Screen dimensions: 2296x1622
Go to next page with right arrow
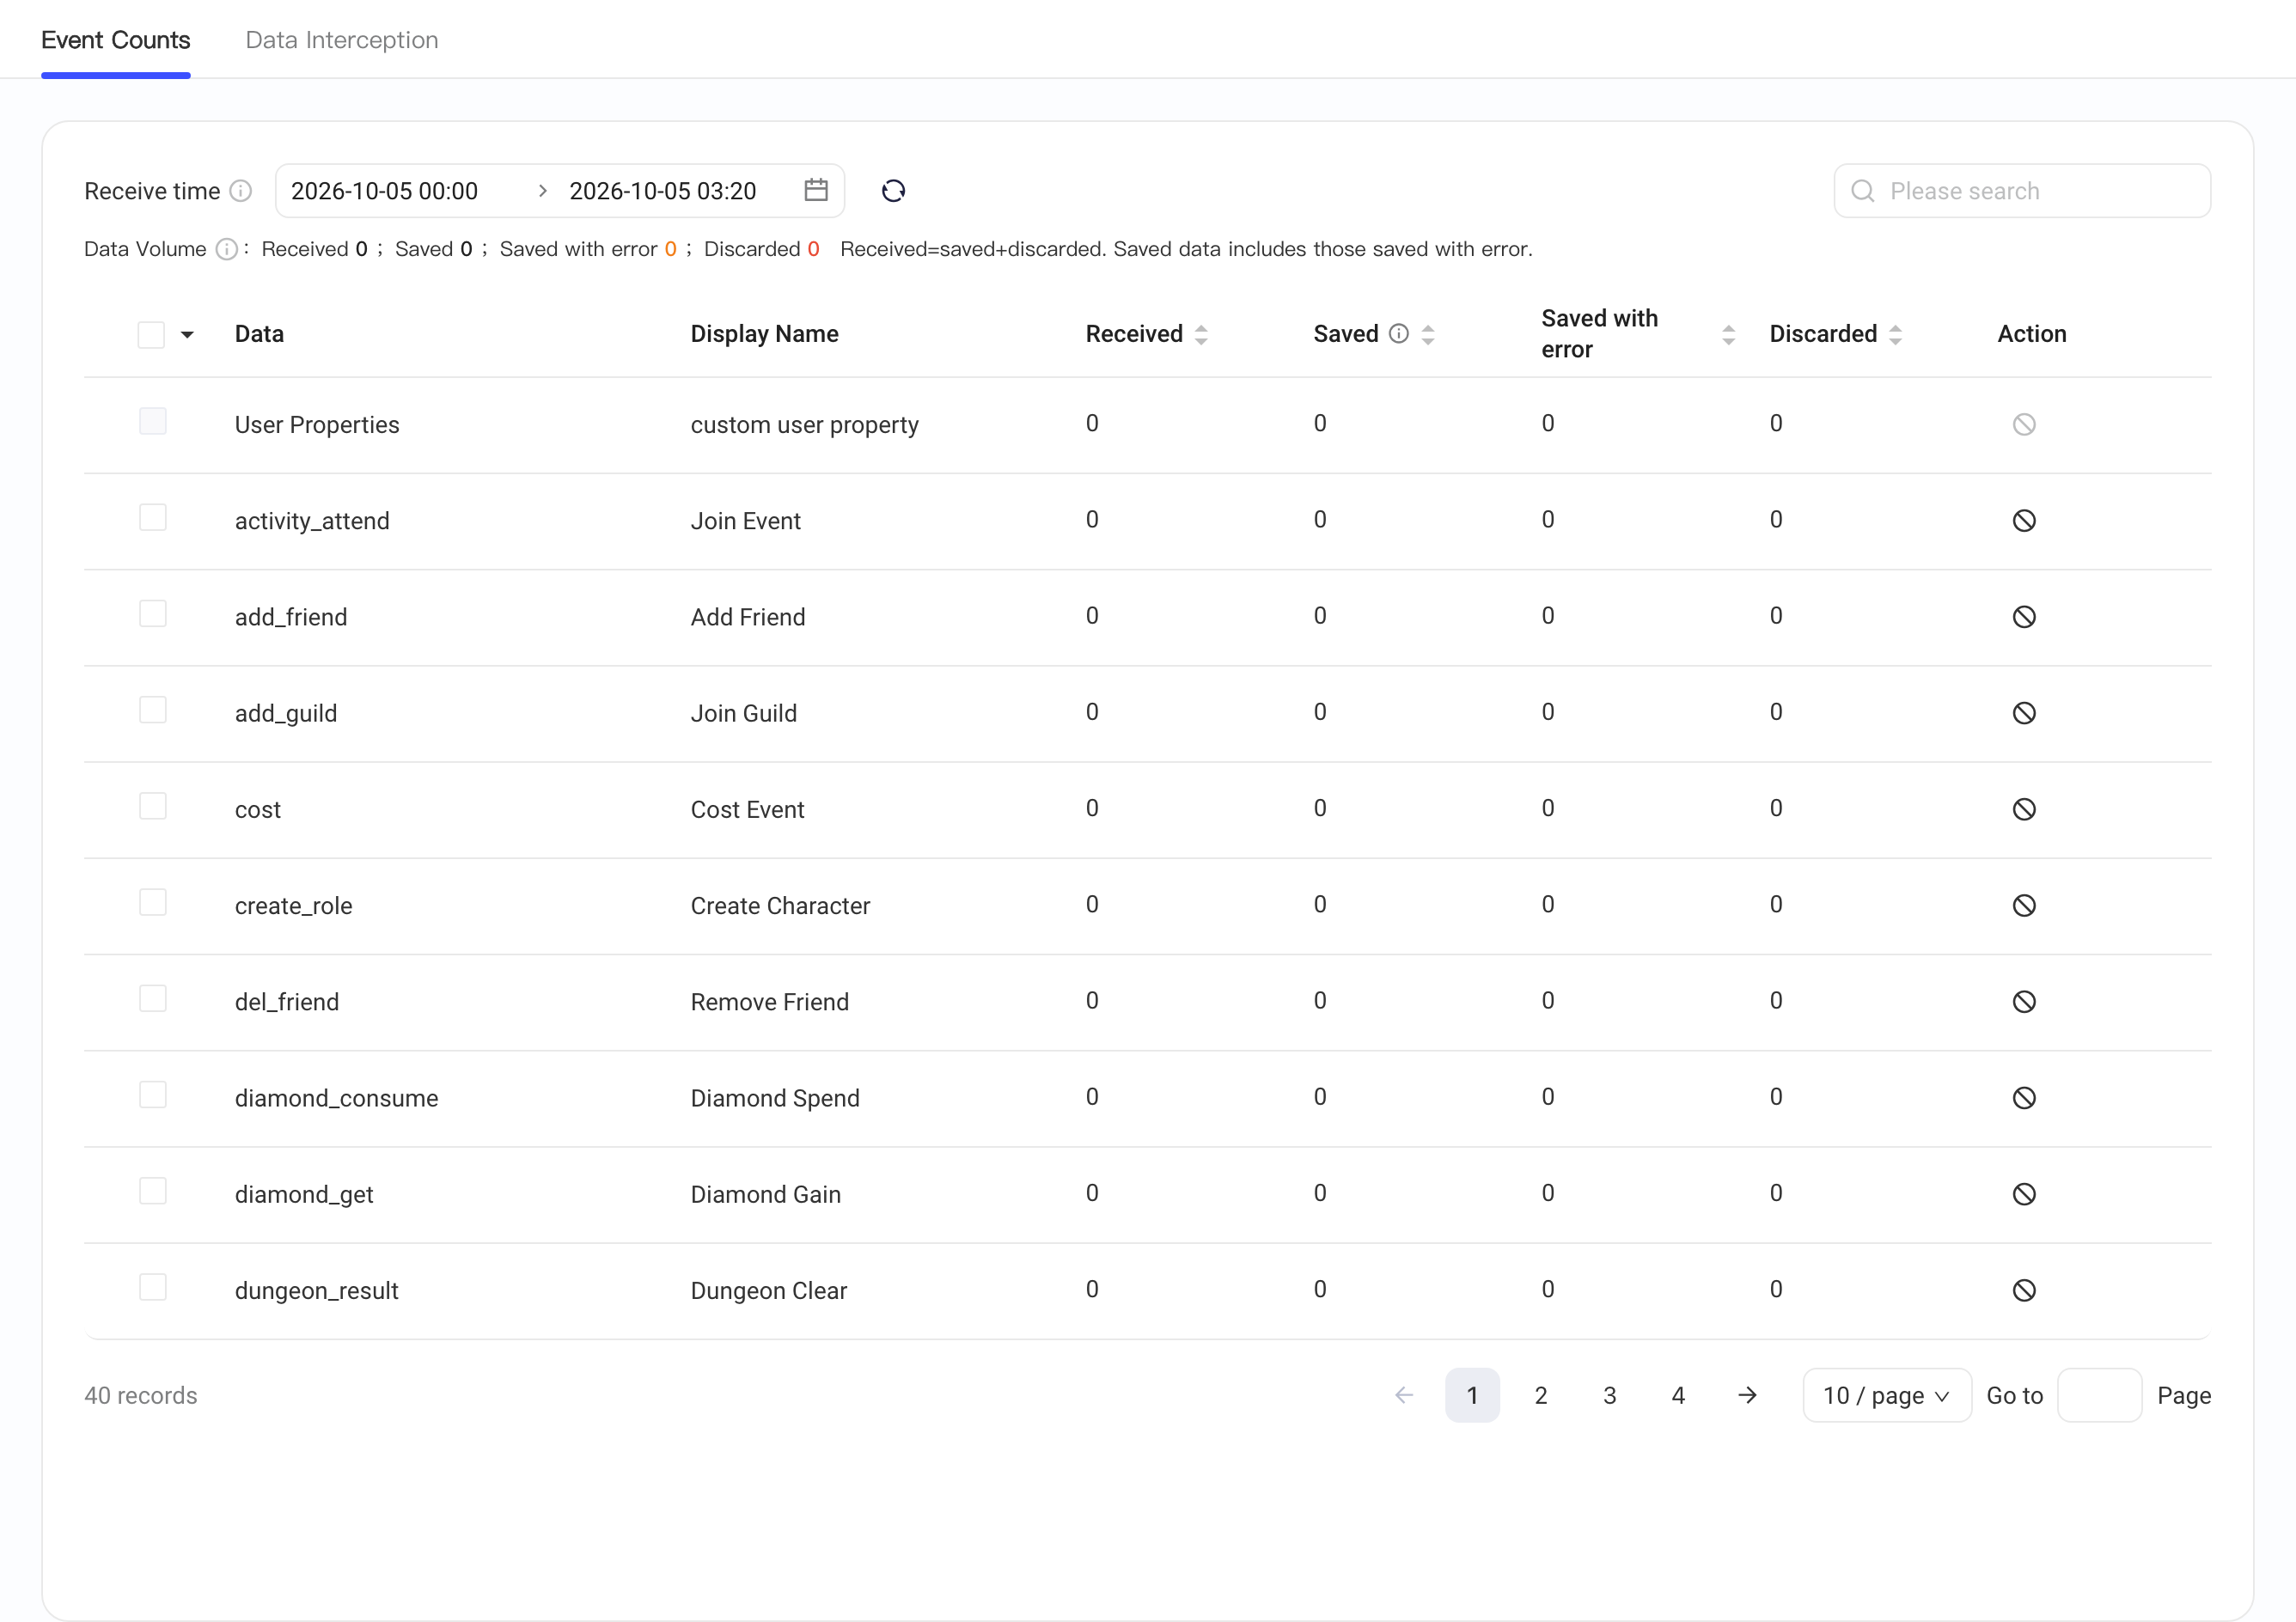[1747, 1395]
